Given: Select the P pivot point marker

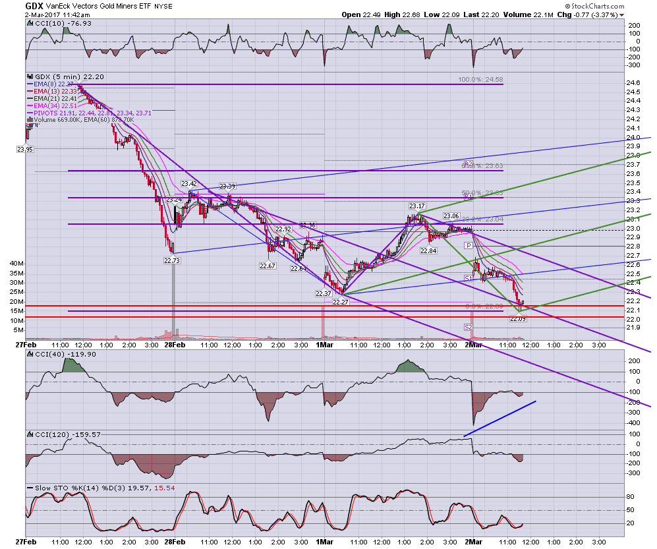Looking at the screenshot, I should (x=468, y=245).
